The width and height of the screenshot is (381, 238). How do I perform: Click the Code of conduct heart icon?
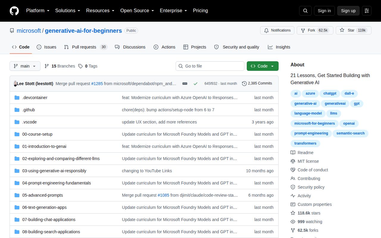tap(293, 170)
